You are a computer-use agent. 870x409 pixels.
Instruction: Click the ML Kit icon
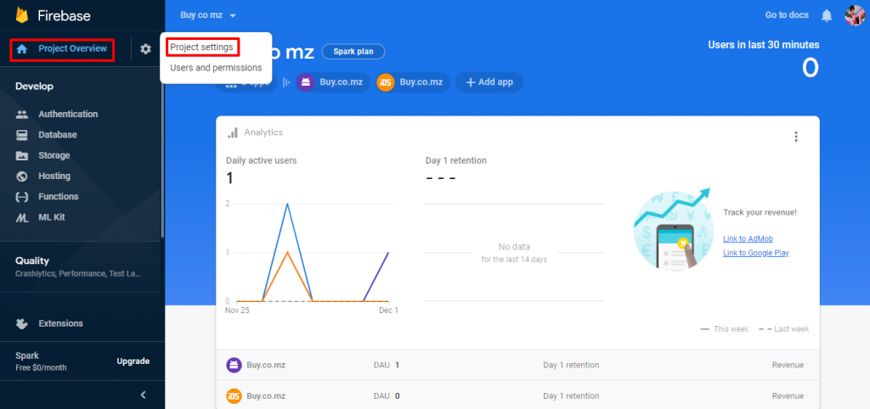point(22,218)
